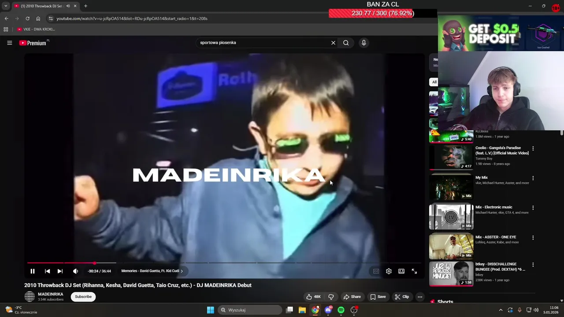Start voice search with microphone icon
The height and width of the screenshot is (317, 564).
[364, 43]
